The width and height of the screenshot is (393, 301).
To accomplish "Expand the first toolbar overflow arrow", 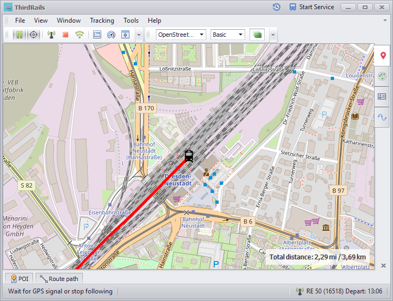I will pyautogui.click(x=139, y=35).
